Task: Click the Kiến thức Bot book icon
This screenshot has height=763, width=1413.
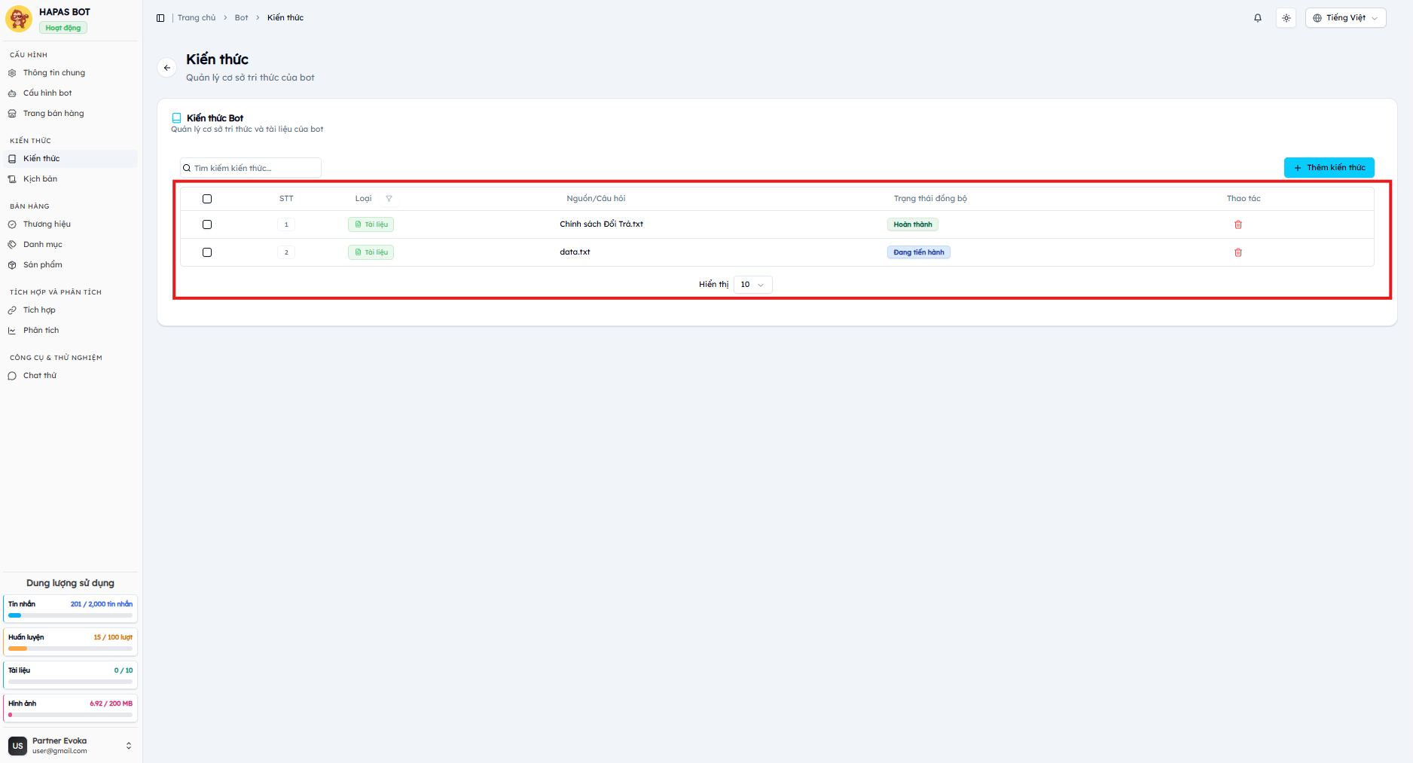Action: (x=176, y=118)
